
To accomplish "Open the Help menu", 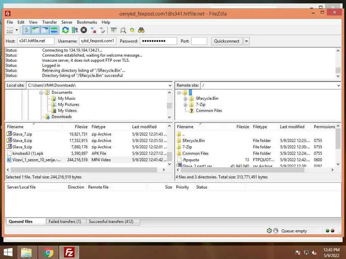I will coord(106,22).
